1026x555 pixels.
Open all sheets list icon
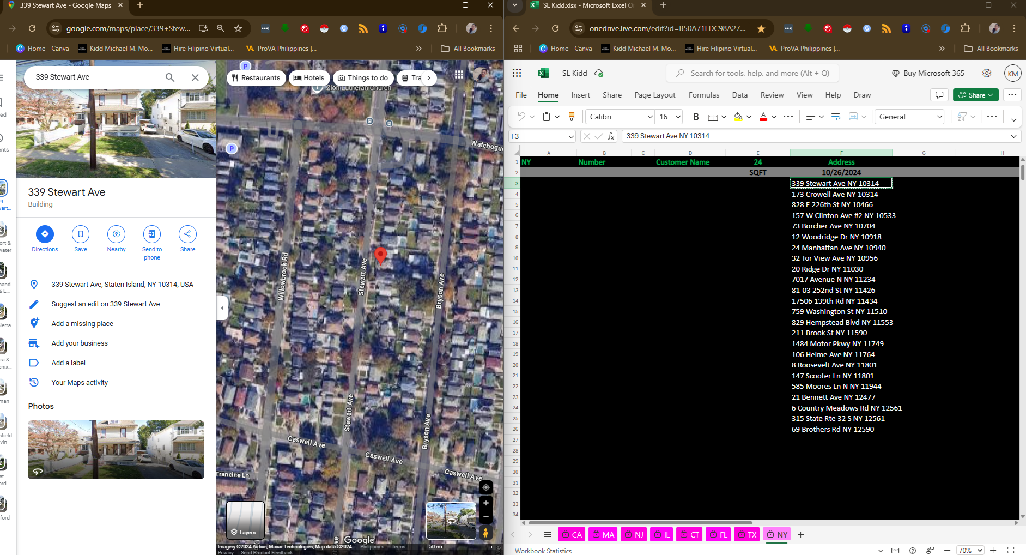tap(548, 534)
